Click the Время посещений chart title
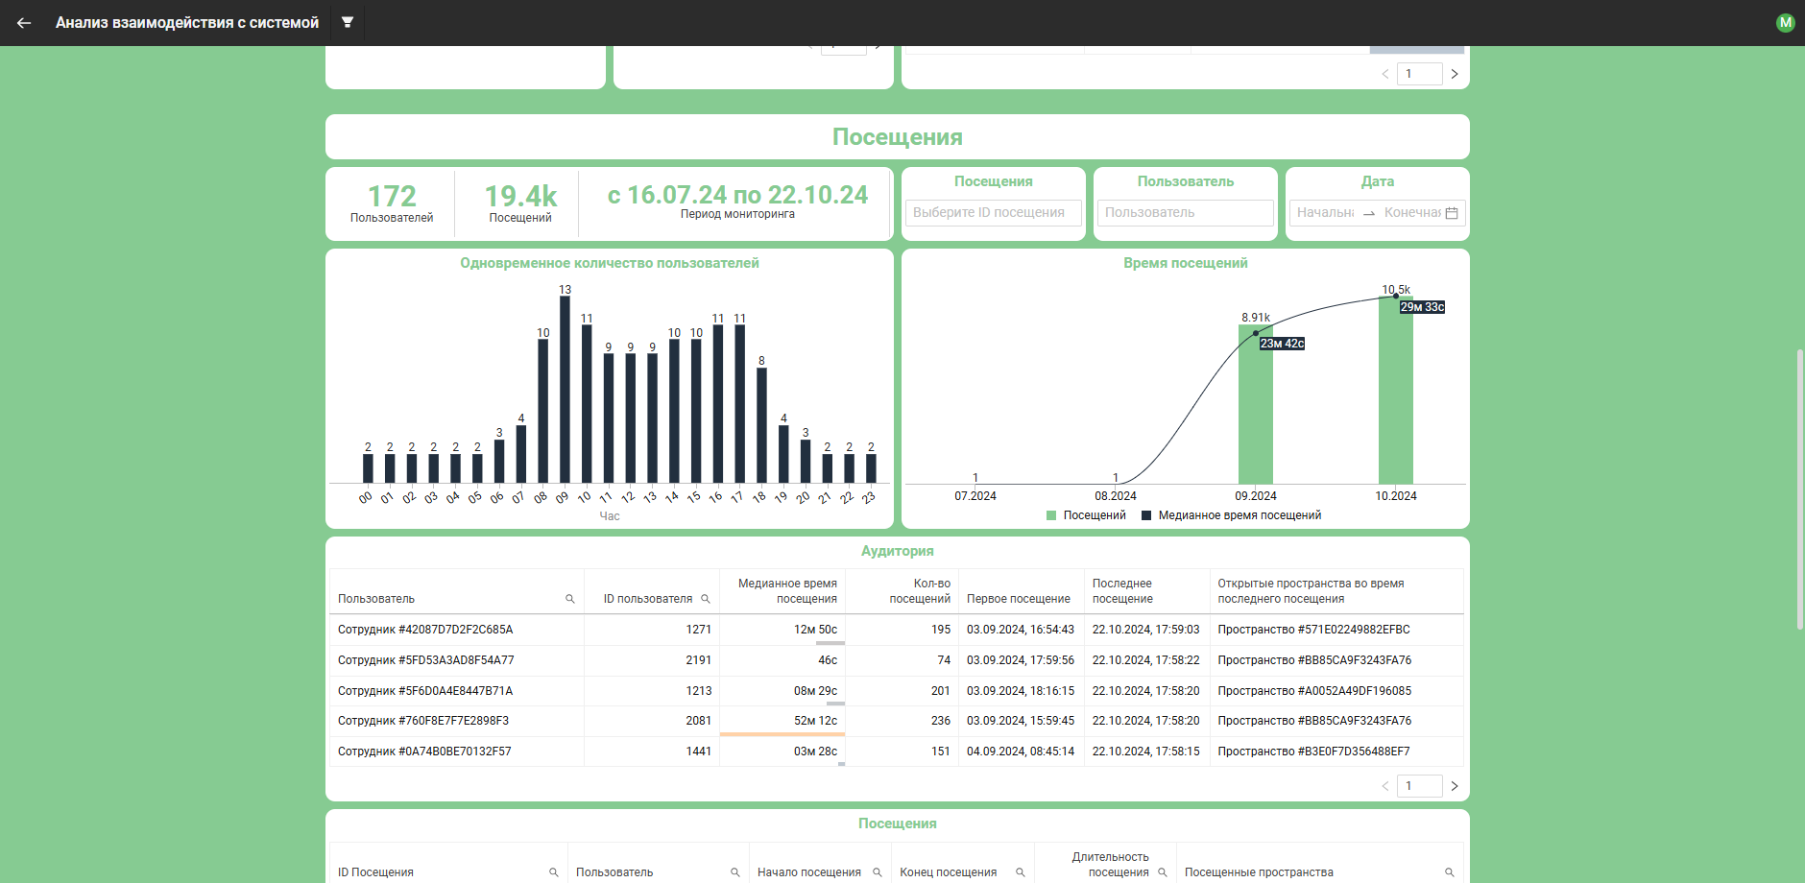The width and height of the screenshot is (1805, 883). (x=1186, y=263)
